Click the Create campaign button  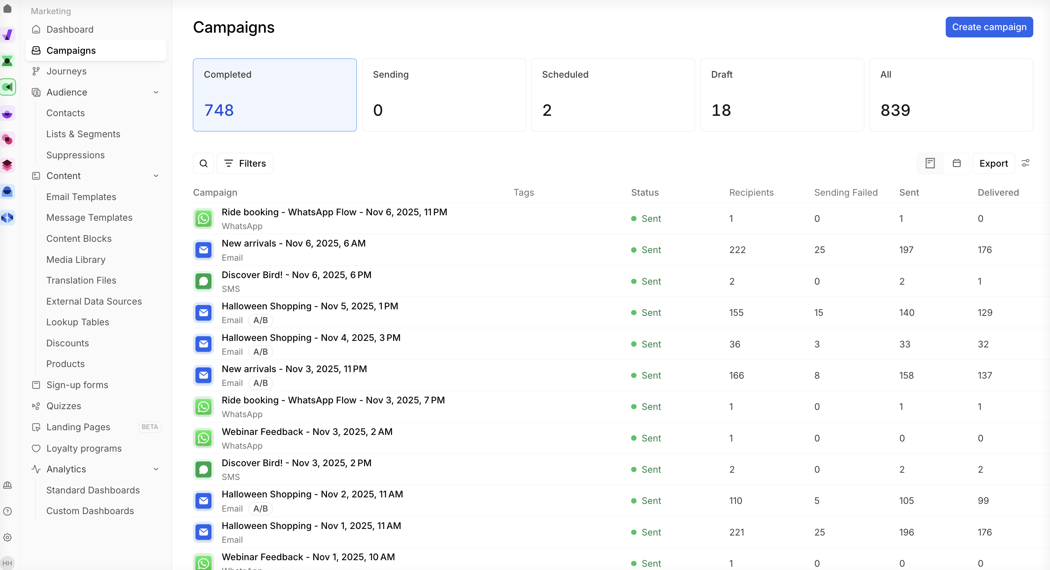[989, 27]
